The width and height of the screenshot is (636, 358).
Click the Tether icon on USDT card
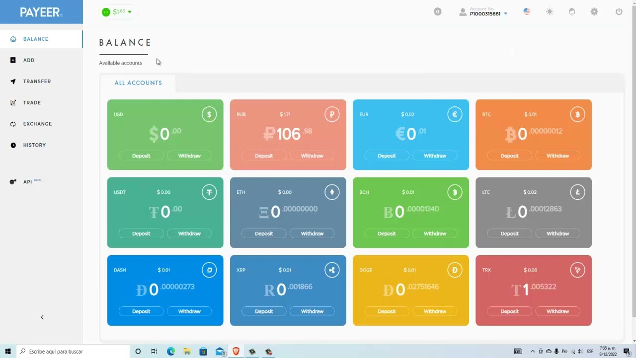coord(209,192)
